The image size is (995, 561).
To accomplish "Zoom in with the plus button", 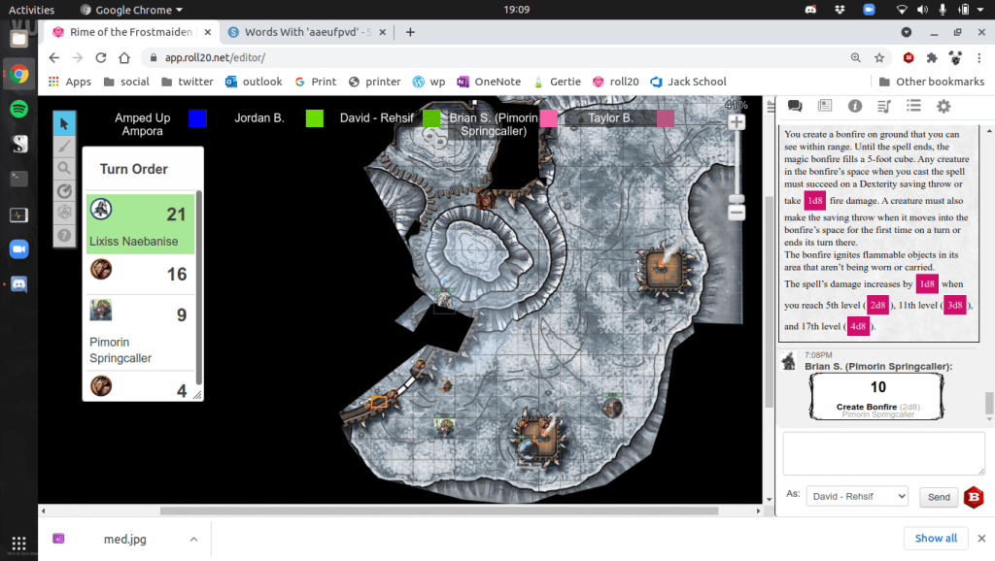I will click(737, 122).
